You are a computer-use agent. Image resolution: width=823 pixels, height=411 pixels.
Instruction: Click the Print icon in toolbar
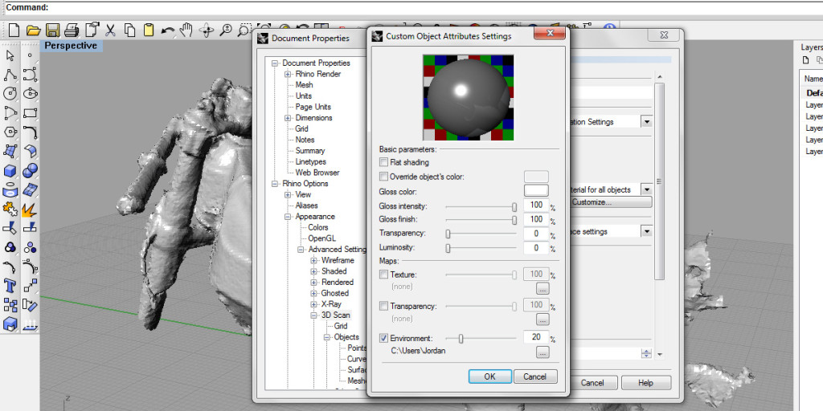point(72,31)
